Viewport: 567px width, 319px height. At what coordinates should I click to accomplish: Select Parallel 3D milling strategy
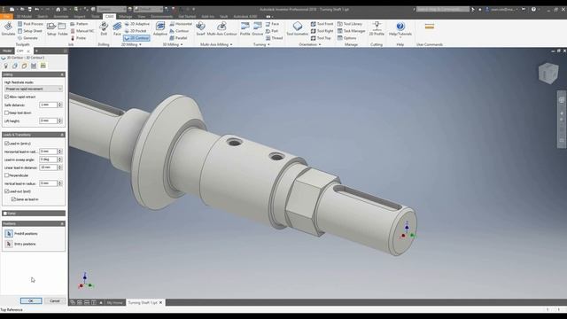178,38
